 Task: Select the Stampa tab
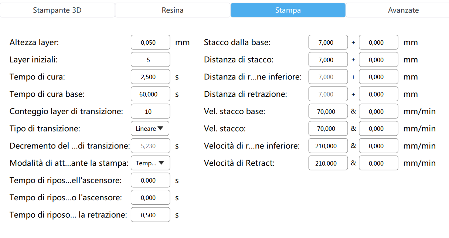288,10
